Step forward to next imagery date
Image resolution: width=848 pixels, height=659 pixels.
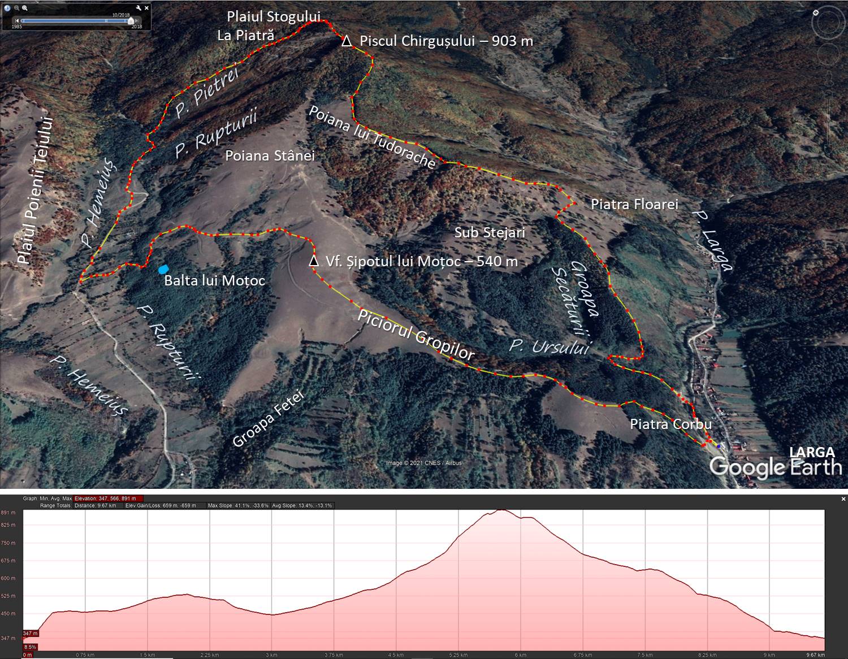(x=137, y=21)
